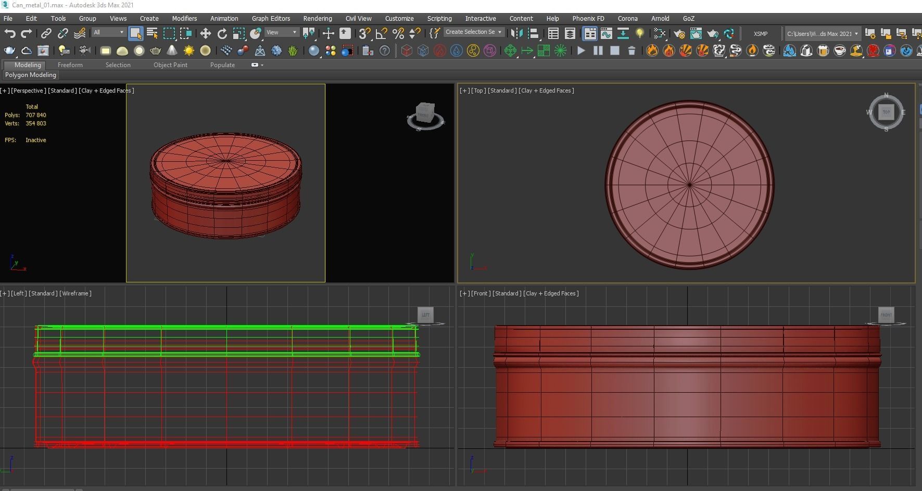This screenshot has width=922, height=491.
Task: Click Select and Place tool
Action: tap(255, 33)
